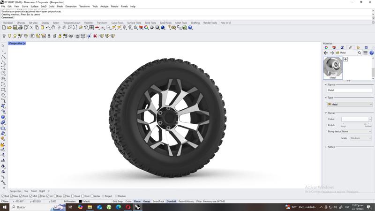Open the material Type dropdown showing Metal
This screenshot has height=211, width=375.
[350, 105]
